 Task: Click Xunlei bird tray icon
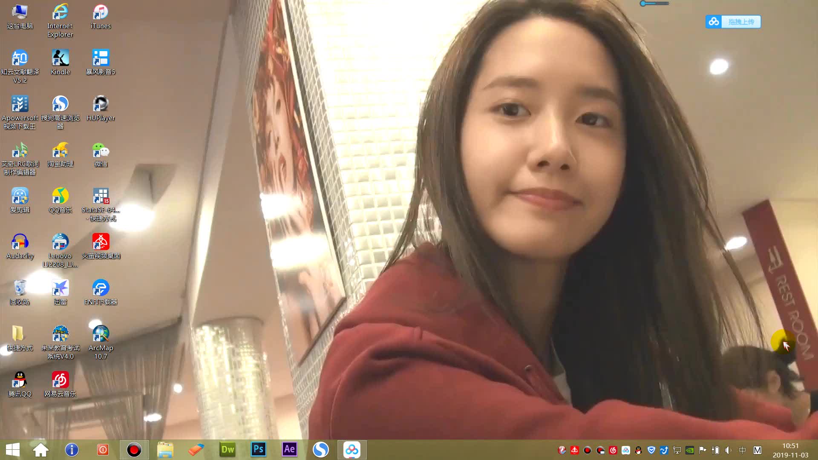click(x=664, y=450)
